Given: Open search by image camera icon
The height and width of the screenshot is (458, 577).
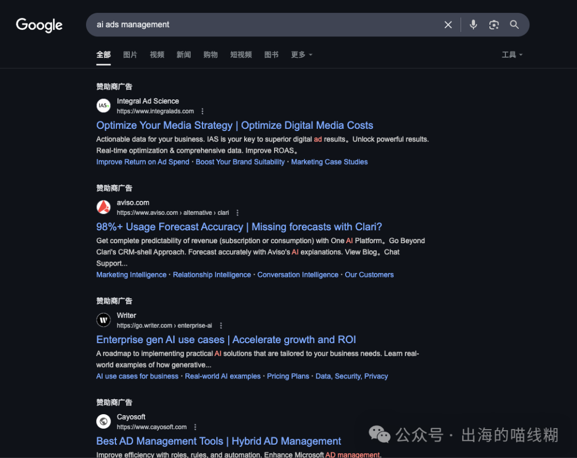Looking at the screenshot, I should point(494,25).
